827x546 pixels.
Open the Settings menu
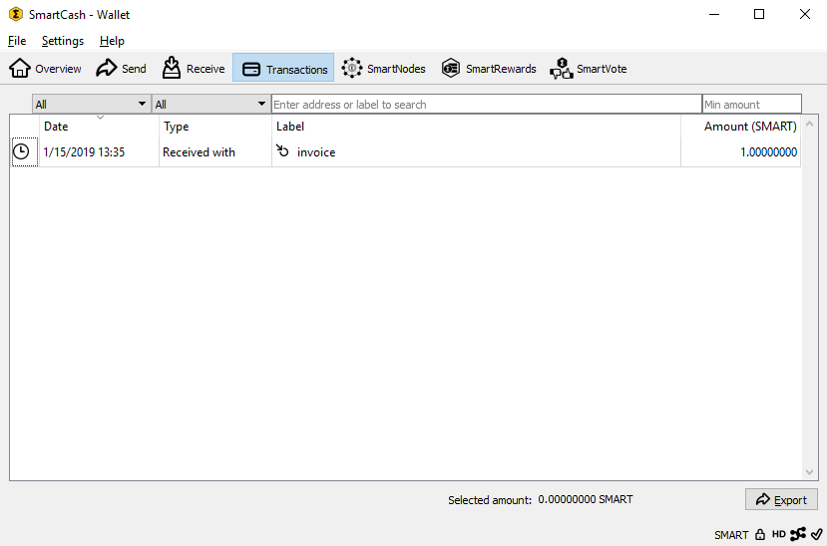tap(62, 41)
